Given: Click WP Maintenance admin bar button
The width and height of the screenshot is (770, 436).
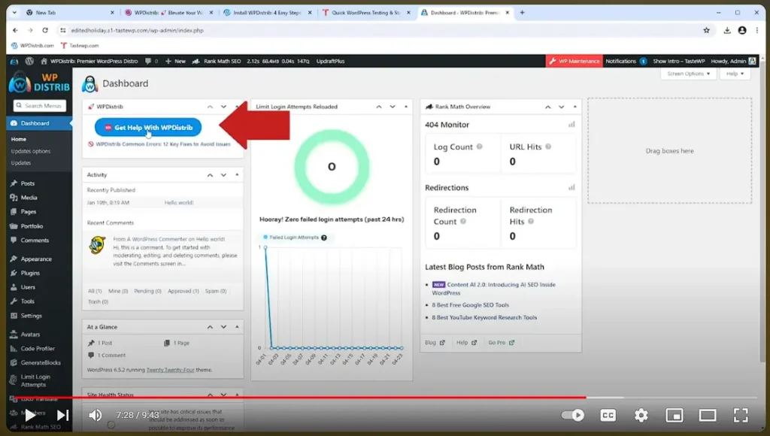Looking at the screenshot, I should [x=574, y=62].
